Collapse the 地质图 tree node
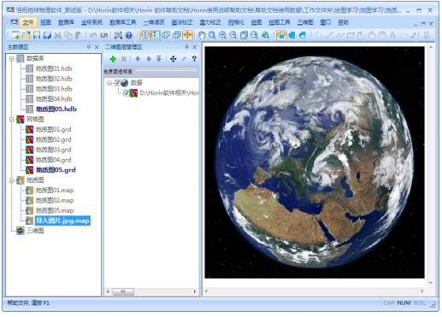The height and width of the screenshot is (317, 442). tap(12, 180)
